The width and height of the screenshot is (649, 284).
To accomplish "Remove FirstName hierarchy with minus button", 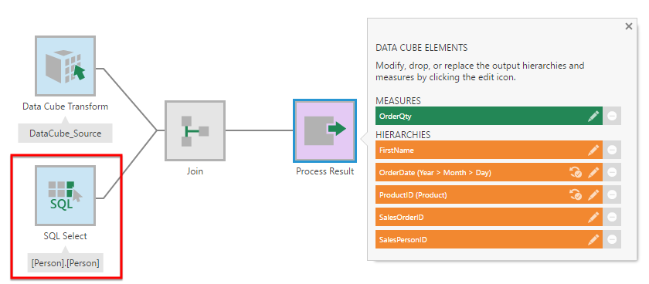I will [612, 150].
